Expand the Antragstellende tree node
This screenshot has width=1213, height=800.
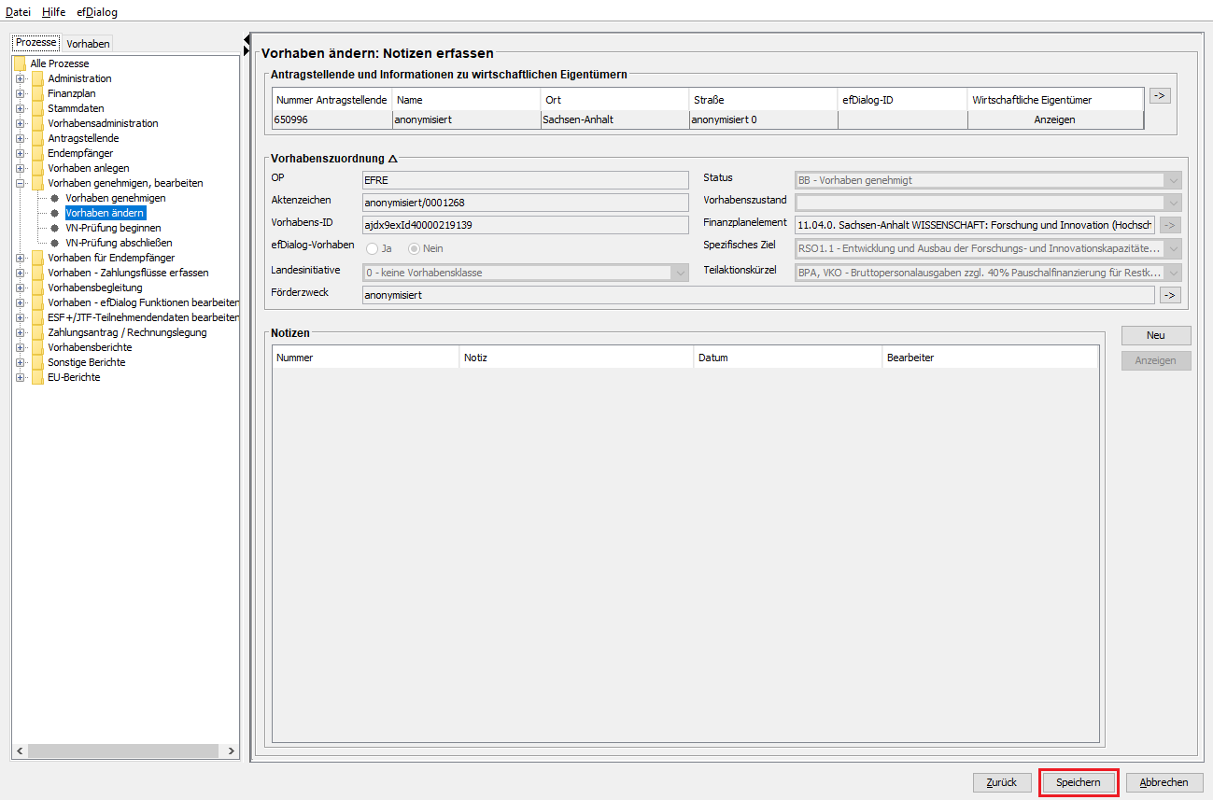click(20, 138)
